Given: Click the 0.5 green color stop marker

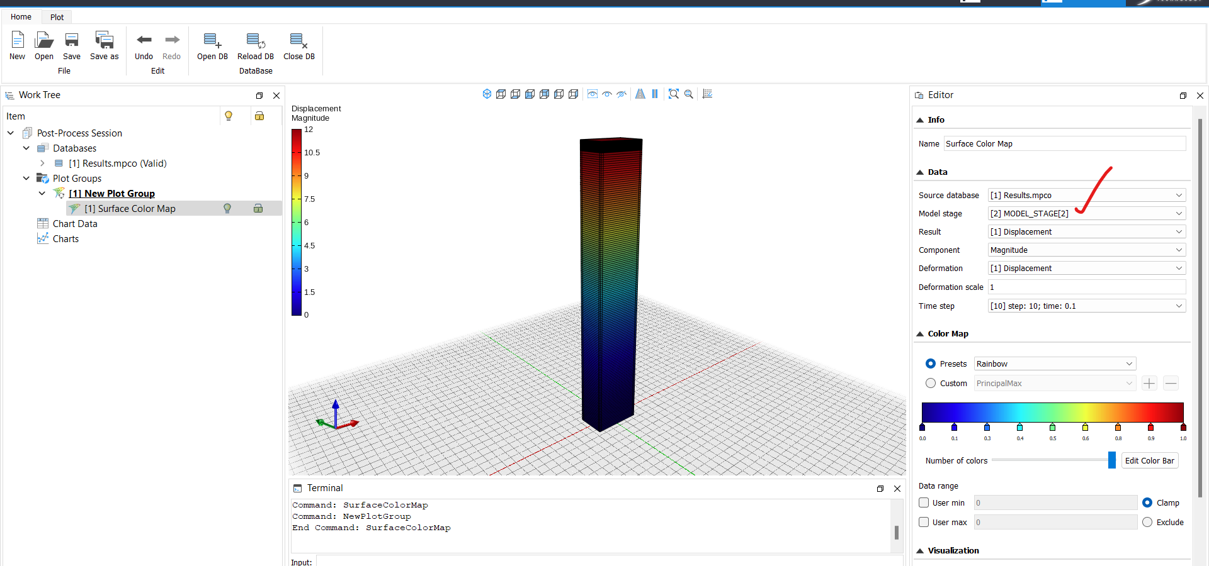Looking at the screenshot, I should coord(1052,427).
